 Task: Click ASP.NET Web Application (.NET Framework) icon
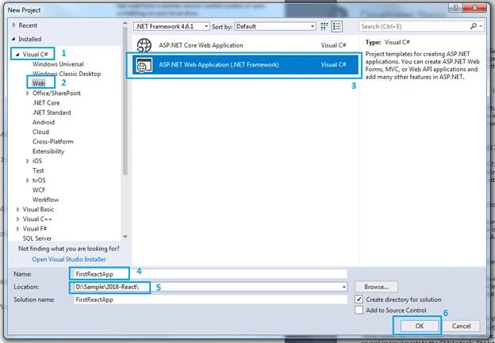coord(144,65)
